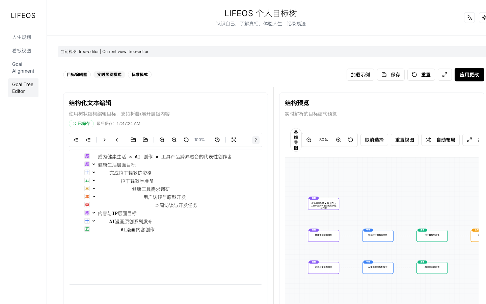Image resolution: width=486 pixels, height=304 pixels.
Task: Enable 标准模式
Action: click(139, 75)
